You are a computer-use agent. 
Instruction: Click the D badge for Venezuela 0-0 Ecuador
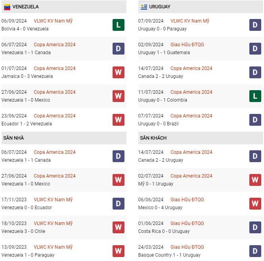[119, 204]
